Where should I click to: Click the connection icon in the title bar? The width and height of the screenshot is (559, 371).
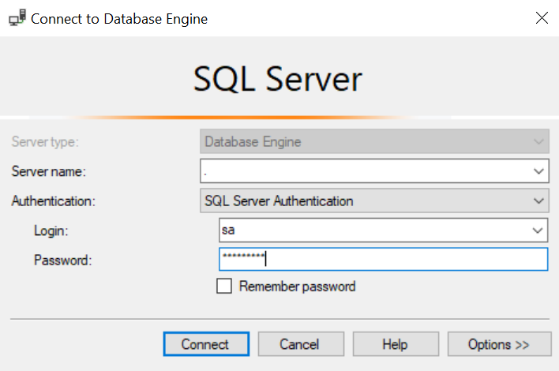(x=17, y=18)
